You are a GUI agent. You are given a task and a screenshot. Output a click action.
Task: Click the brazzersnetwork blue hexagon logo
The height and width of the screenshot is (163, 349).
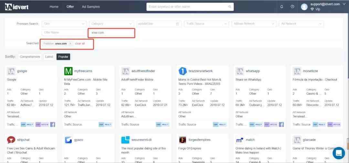[x=183, y=71]
